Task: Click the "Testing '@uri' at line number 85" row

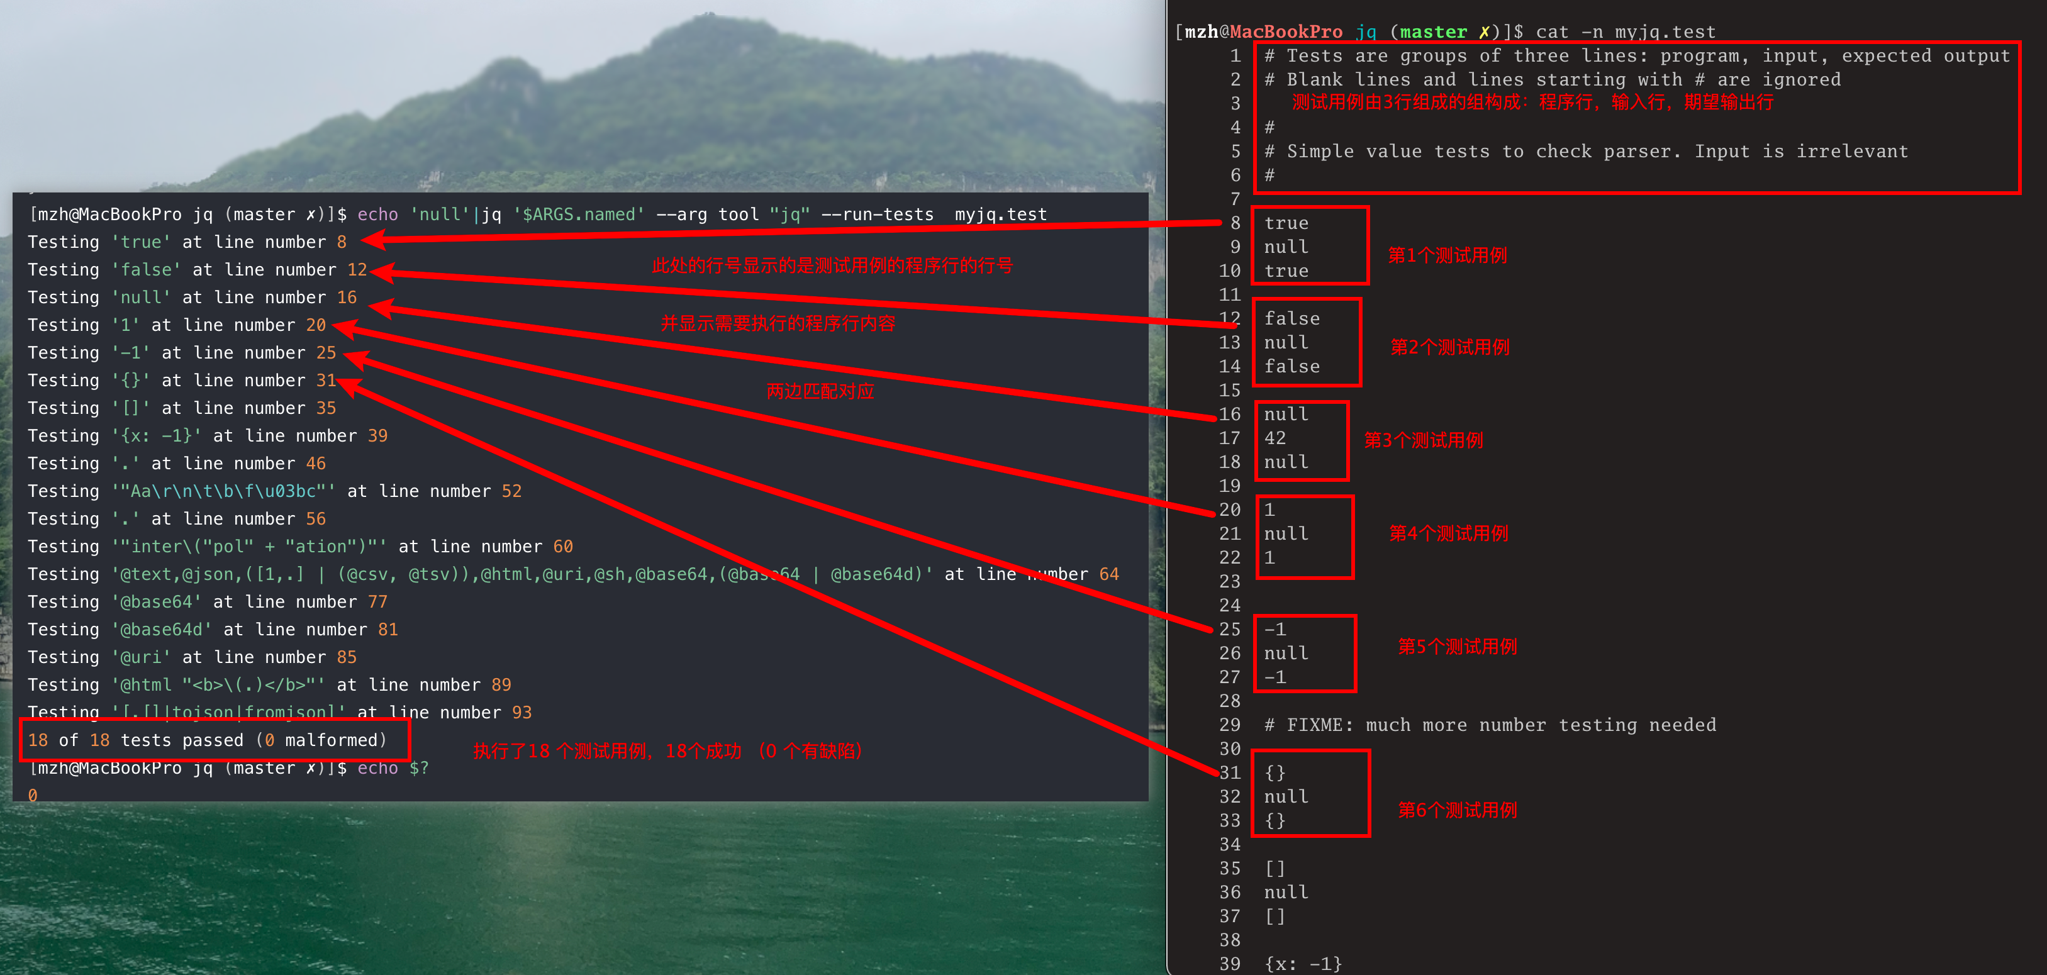Action: [192, 657]
